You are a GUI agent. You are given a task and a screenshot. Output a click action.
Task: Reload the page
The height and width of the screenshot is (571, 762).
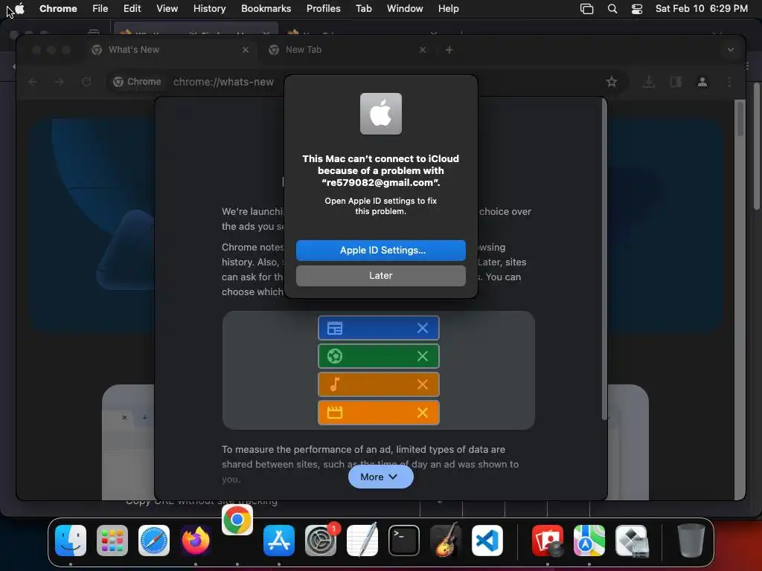point(86,82)
